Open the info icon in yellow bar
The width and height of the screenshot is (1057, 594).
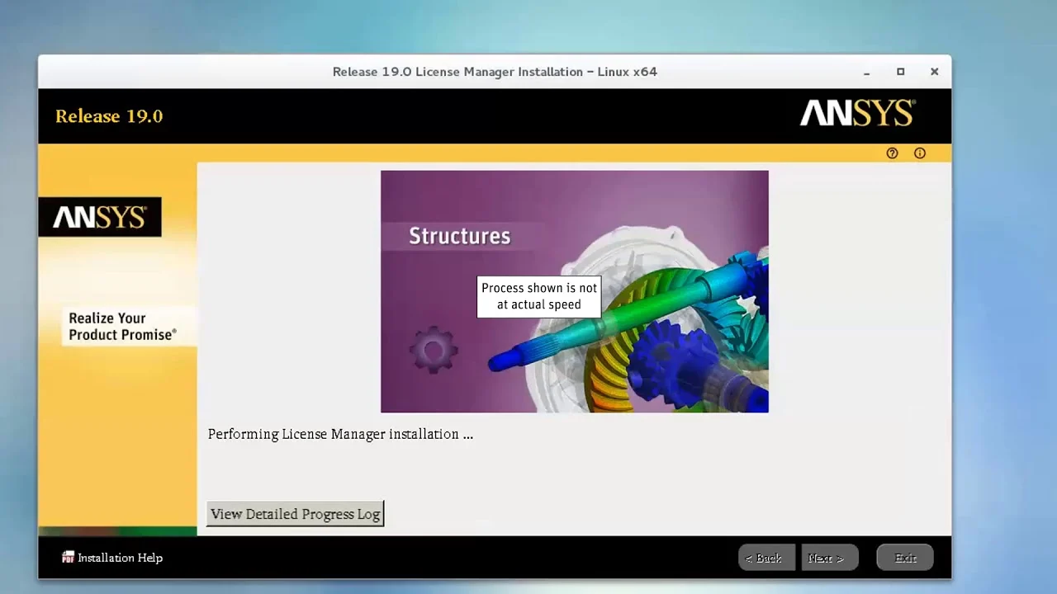pyautogui.click(x=919, y=153)
